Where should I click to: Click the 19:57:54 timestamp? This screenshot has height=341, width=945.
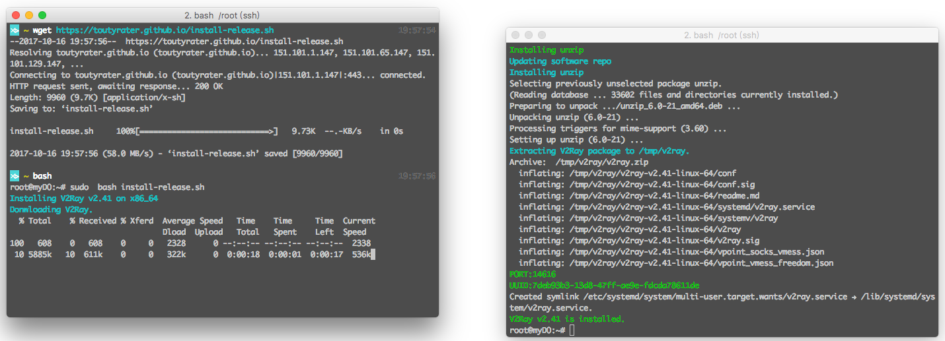(x=417, y=30)
